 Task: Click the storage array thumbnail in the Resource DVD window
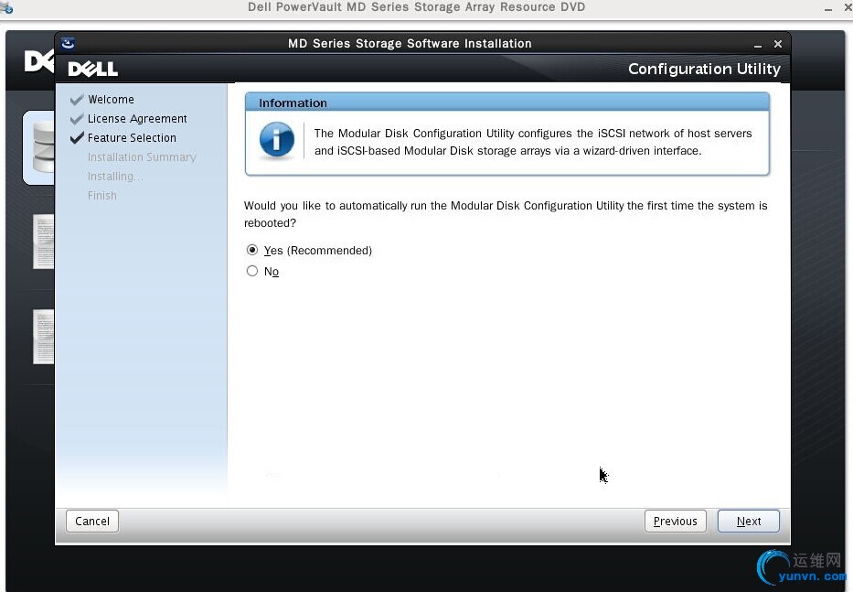coord(39,147)
